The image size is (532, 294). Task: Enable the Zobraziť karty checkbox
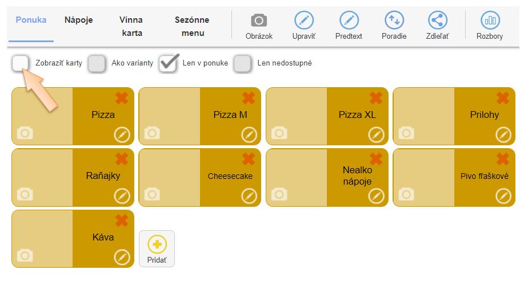click(x=21, y=63)
